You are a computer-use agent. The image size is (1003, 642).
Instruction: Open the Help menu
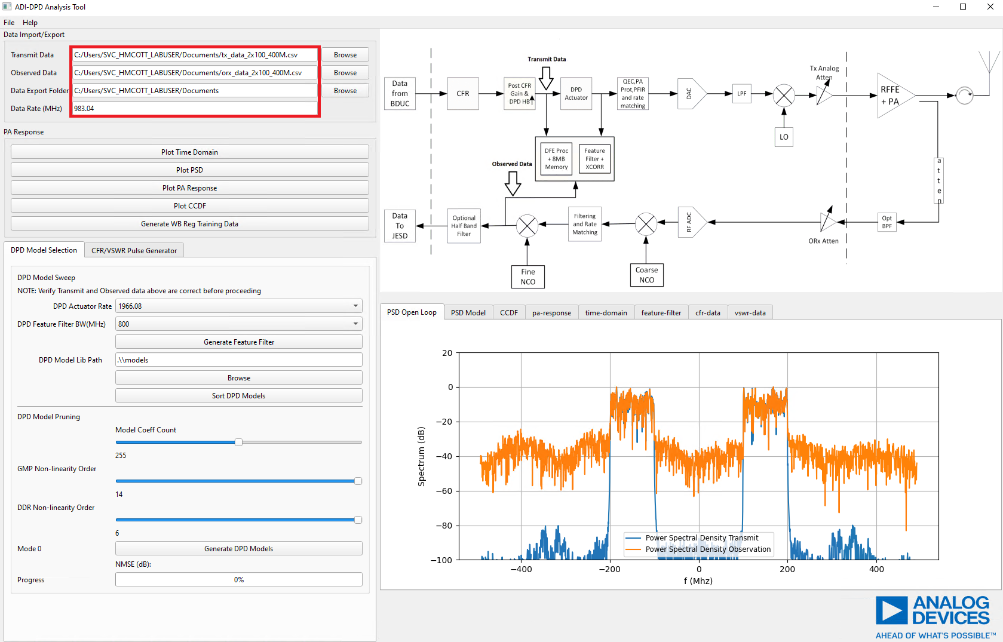[30, 22]
